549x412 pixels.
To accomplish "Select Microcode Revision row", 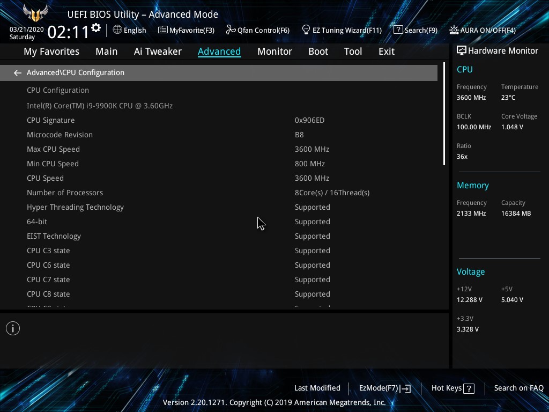I will coord(219,135).
